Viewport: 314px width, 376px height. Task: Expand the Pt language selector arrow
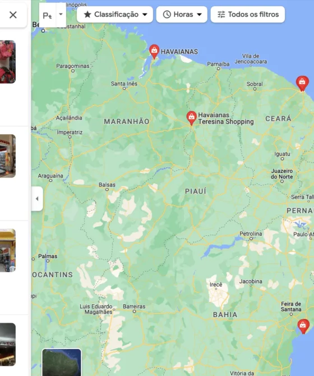(x=61, y=15)
